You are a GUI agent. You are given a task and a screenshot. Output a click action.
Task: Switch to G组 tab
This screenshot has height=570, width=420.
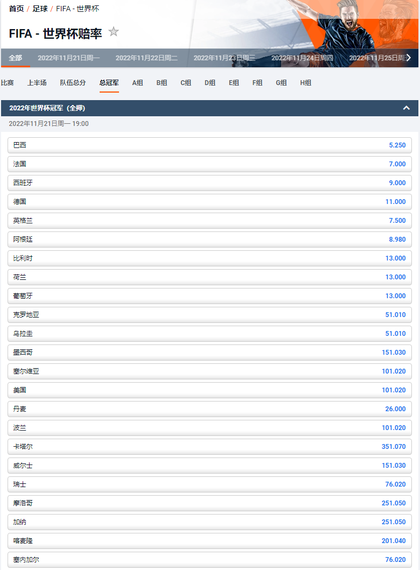click(x=282, y=83)
